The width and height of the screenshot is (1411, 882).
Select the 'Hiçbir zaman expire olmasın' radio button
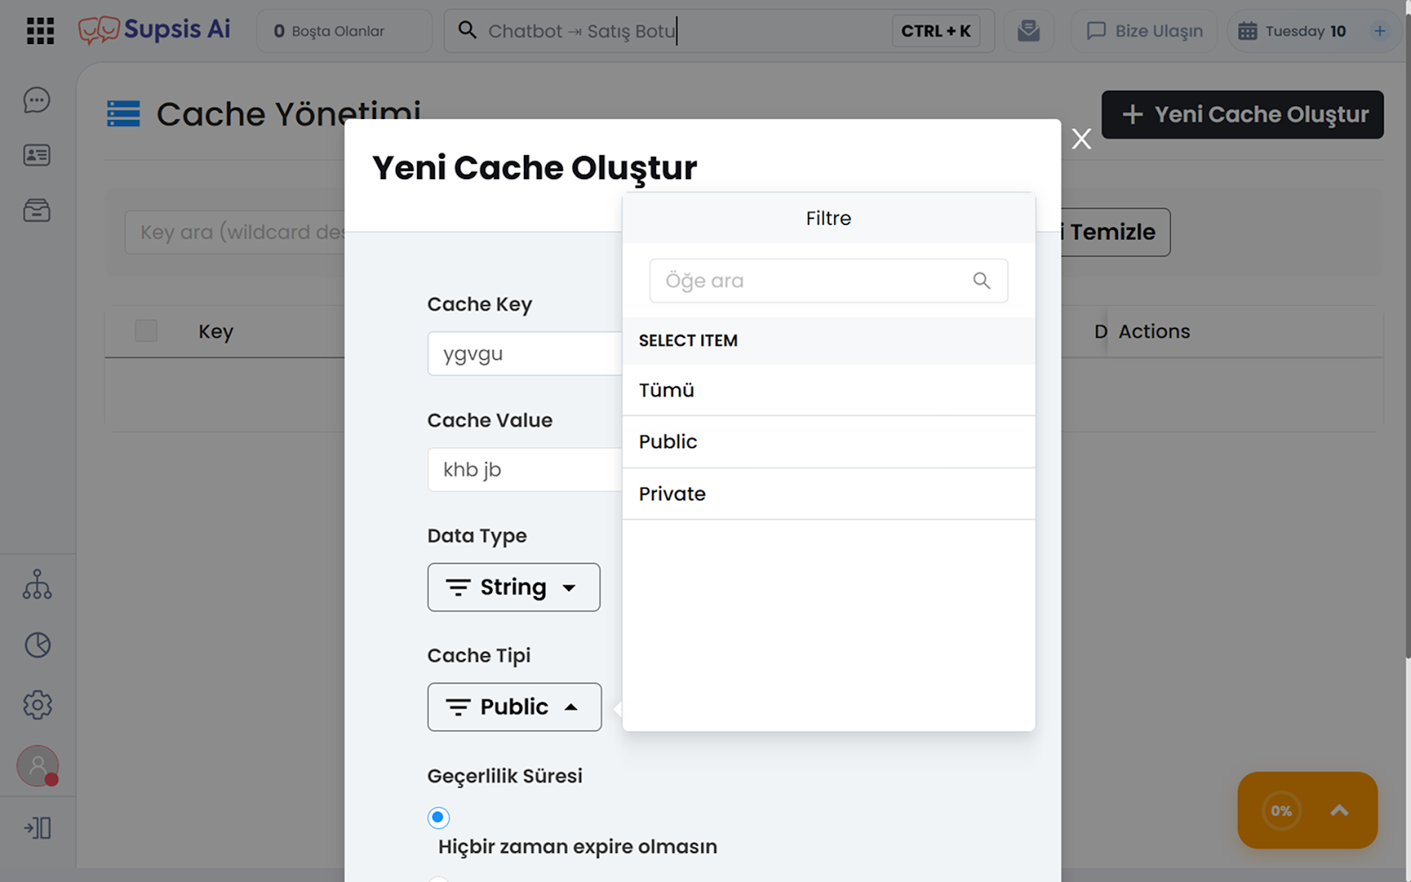(x=438, y=818)
